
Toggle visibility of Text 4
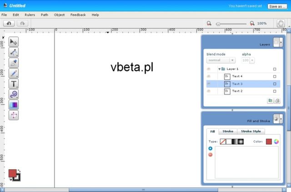(x=209, y=76)
